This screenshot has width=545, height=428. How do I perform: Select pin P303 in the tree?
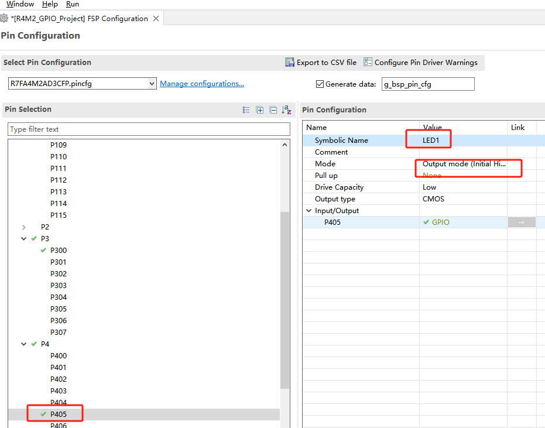point(59,286)
